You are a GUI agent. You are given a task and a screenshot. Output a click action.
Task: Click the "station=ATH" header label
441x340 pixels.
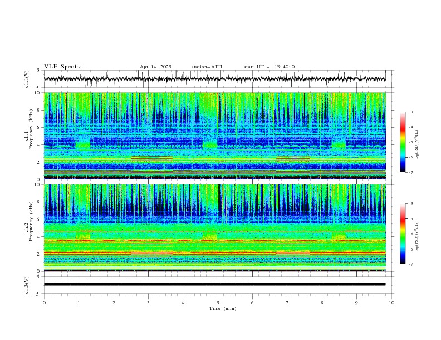tap(207, 67)
